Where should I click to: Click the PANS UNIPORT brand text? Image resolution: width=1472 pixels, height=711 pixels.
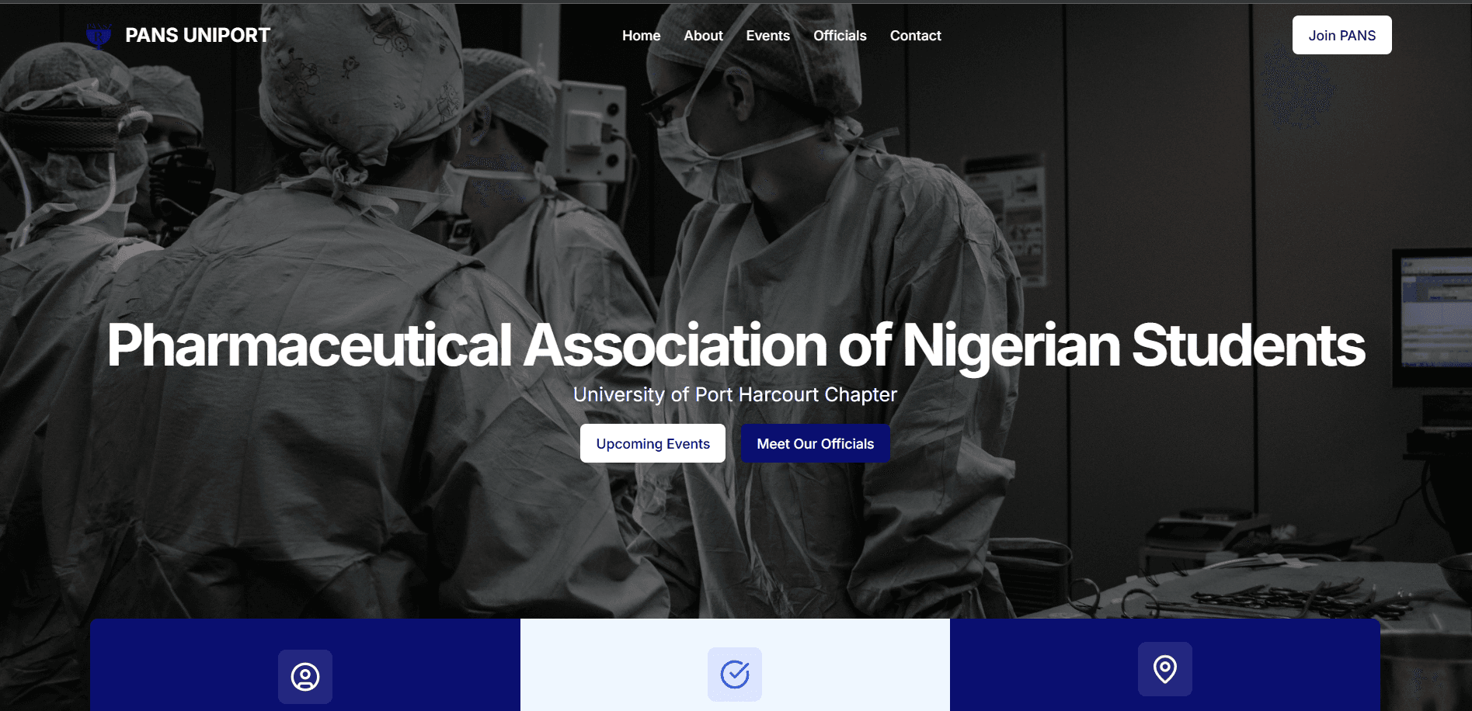tap(198, 36)
